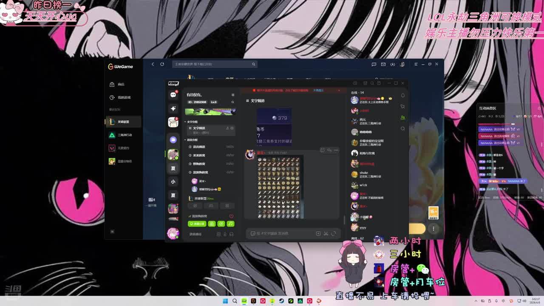Open 商店 in WeGame sidebar

[x=121, y=85]
